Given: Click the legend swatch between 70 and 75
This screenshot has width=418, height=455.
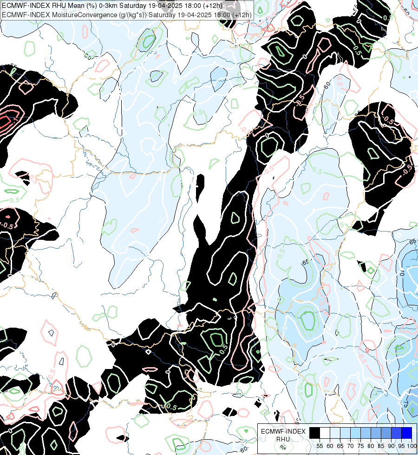Looking at the screenshot, I should pos(355,433).
